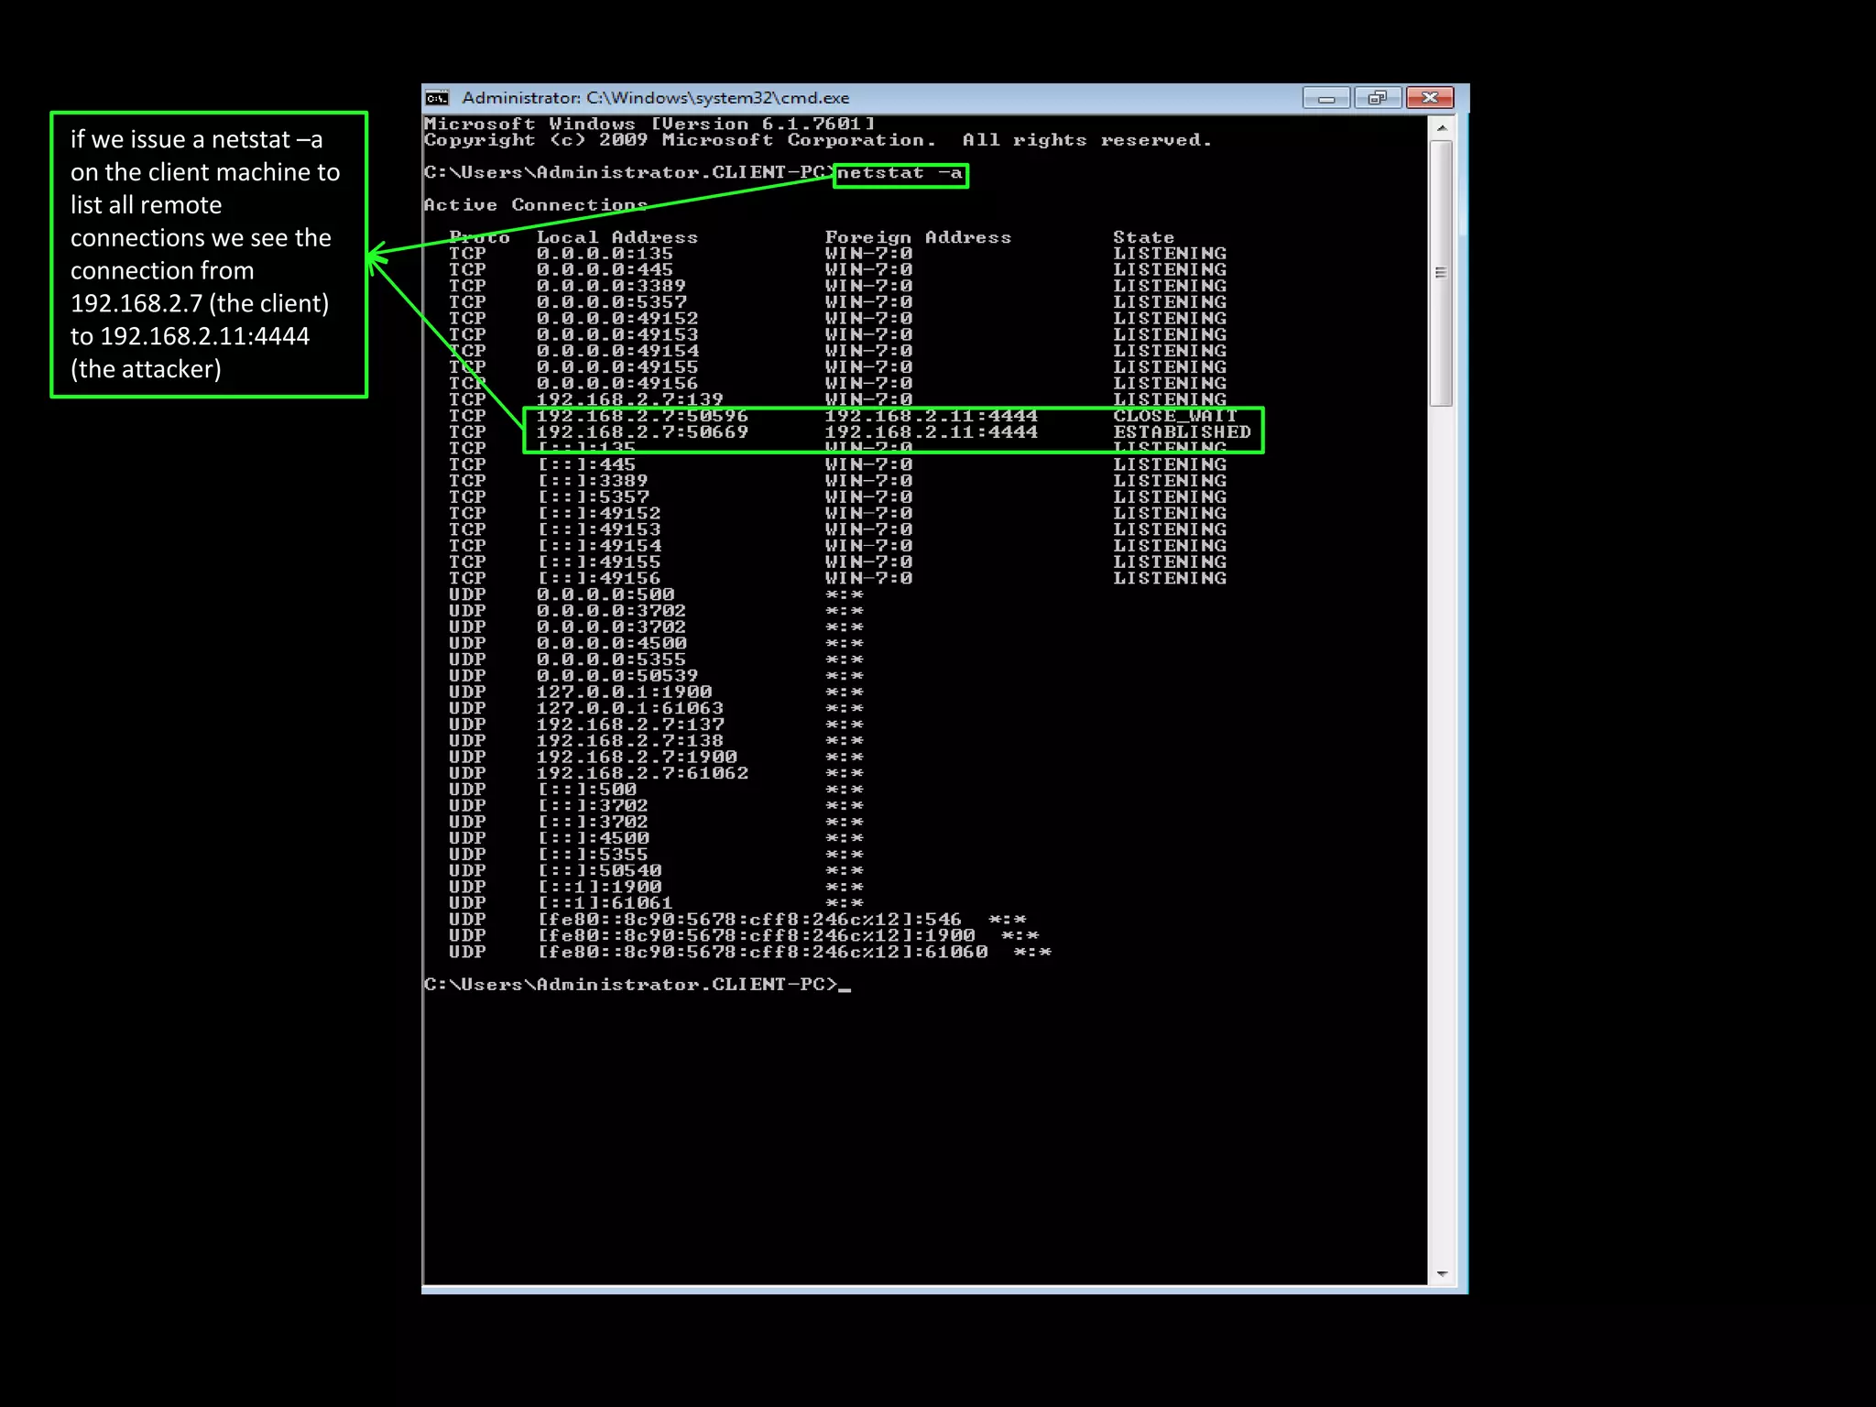Click foreign address 192.168.2.11:4444 on ESTABLISHED row
Viewport: 1876px width, 1407px height.
[931, 432]
